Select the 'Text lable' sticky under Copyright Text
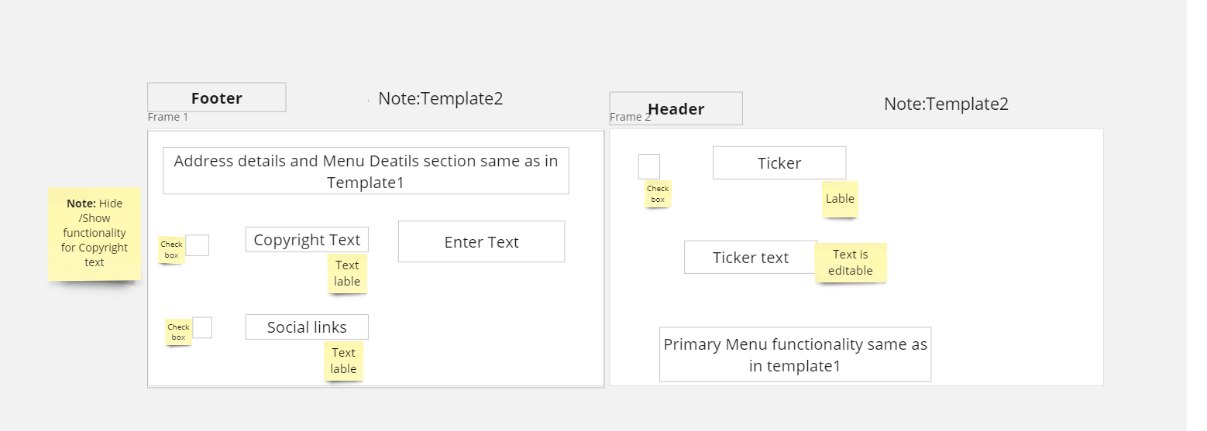 [x=347, y=273]
